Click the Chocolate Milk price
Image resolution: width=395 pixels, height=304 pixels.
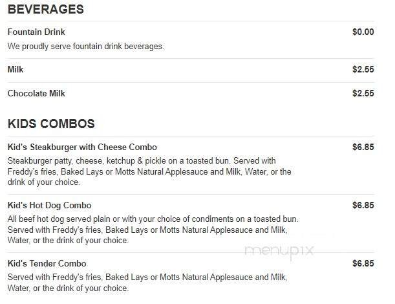tap(363, 93)
